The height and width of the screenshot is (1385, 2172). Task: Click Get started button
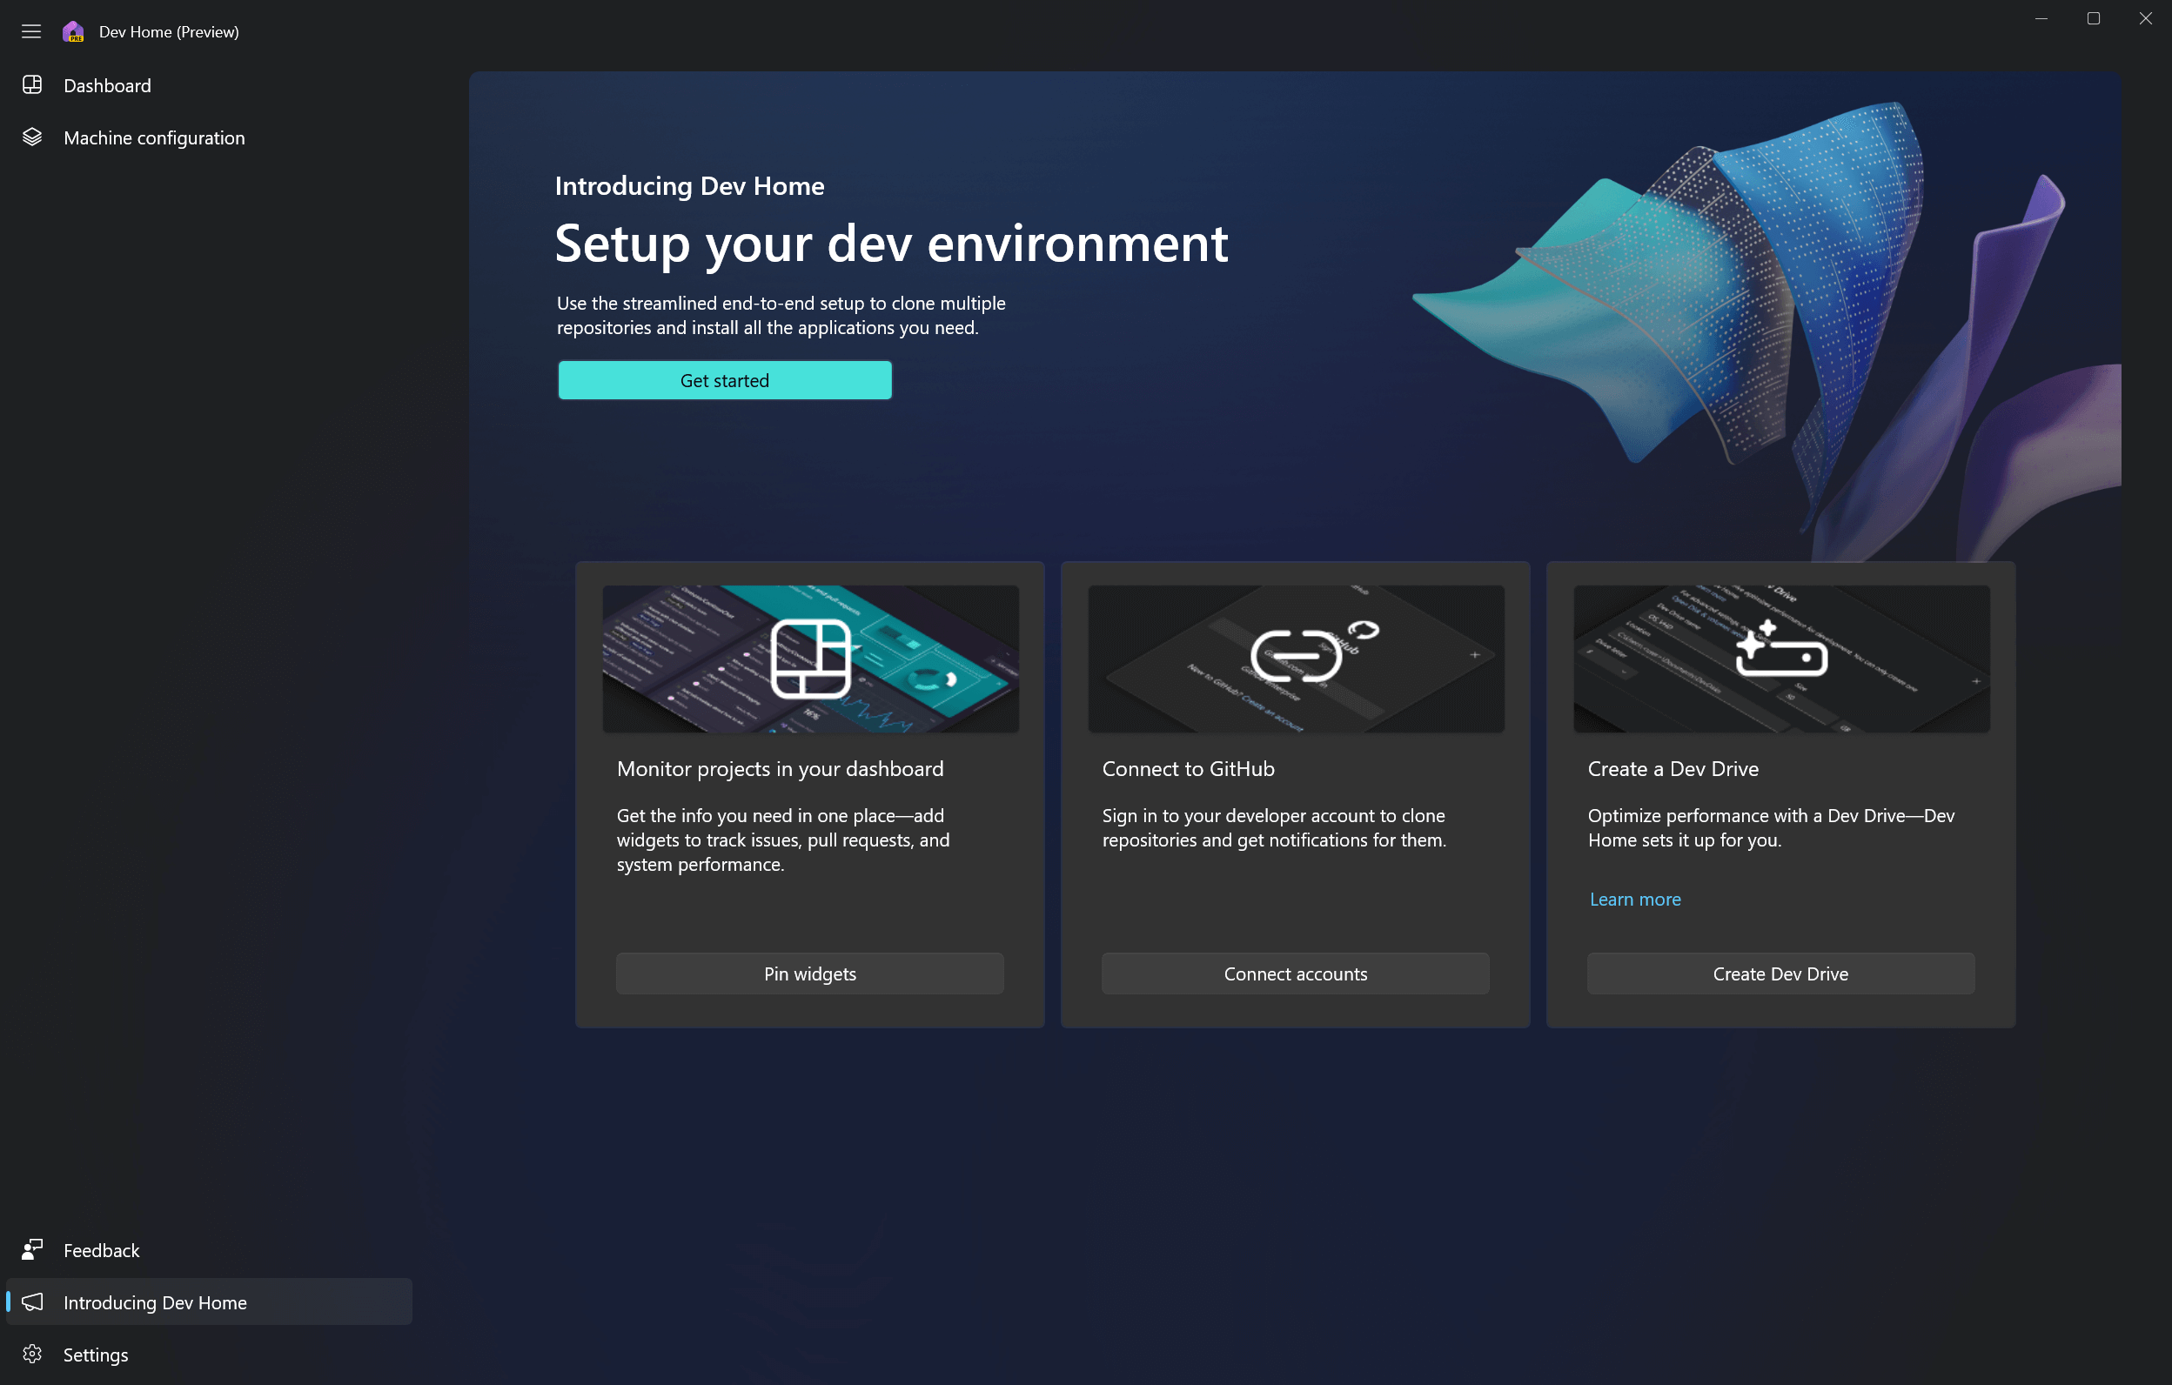tap(725, 380)
